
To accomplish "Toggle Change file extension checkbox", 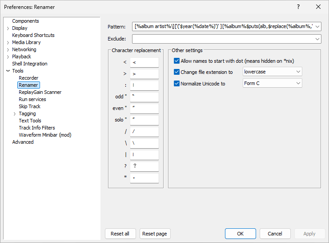I will click(x=177, y=72).
